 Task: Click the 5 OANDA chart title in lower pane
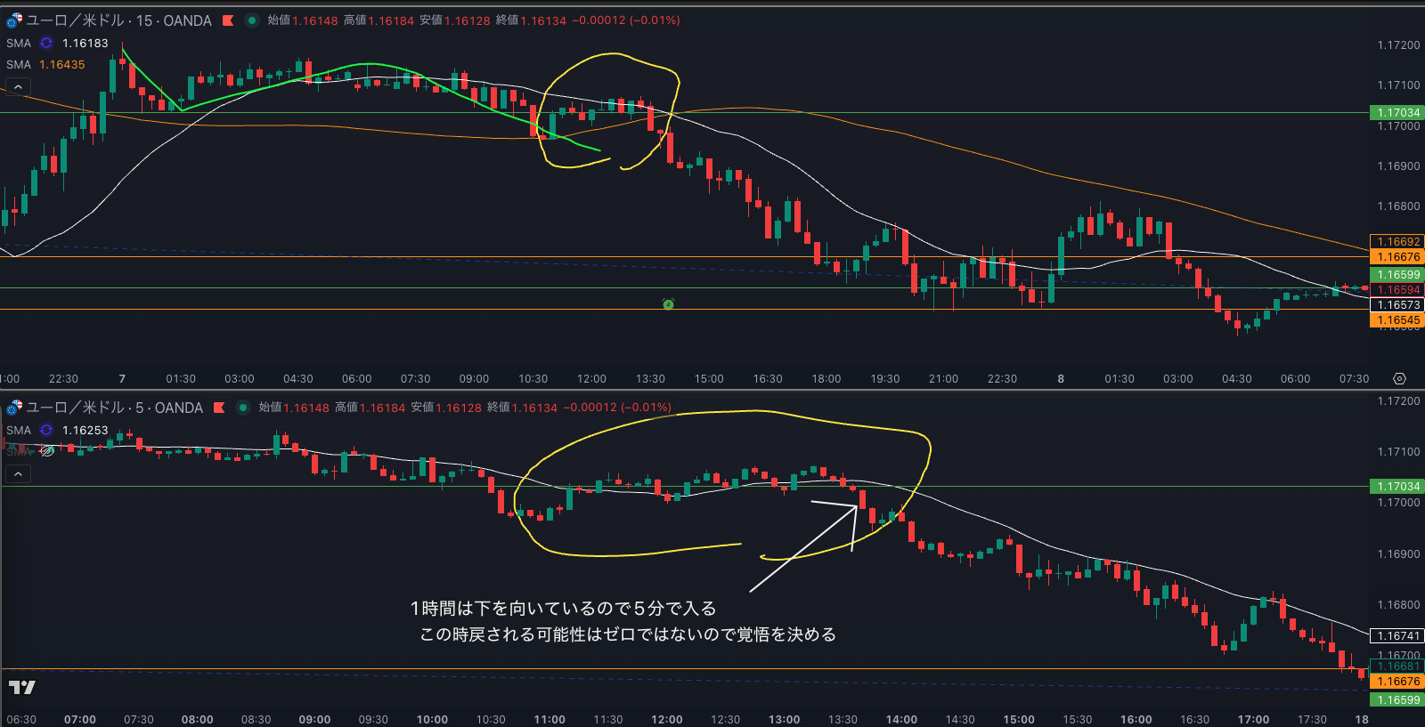(114, 408)
